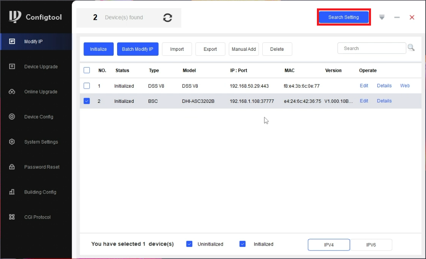Click the search magnifier icon
The image size is (426, 259).
[x=411, y=48]
